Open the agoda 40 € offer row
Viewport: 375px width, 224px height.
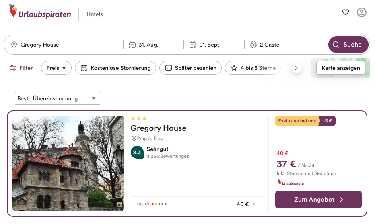pyautogui.click(x=196, y=204)
